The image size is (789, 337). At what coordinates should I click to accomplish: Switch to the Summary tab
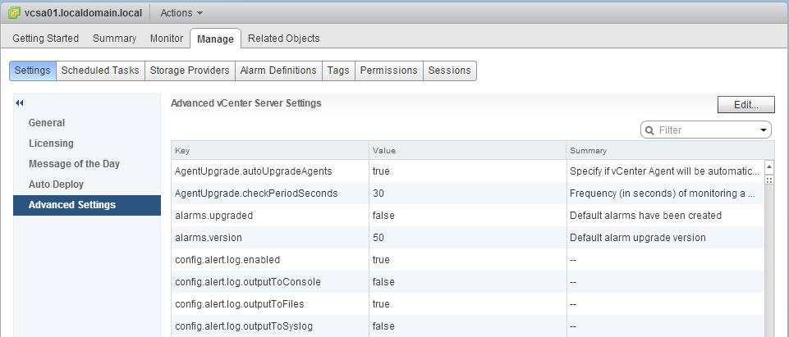tap(114, 39)
